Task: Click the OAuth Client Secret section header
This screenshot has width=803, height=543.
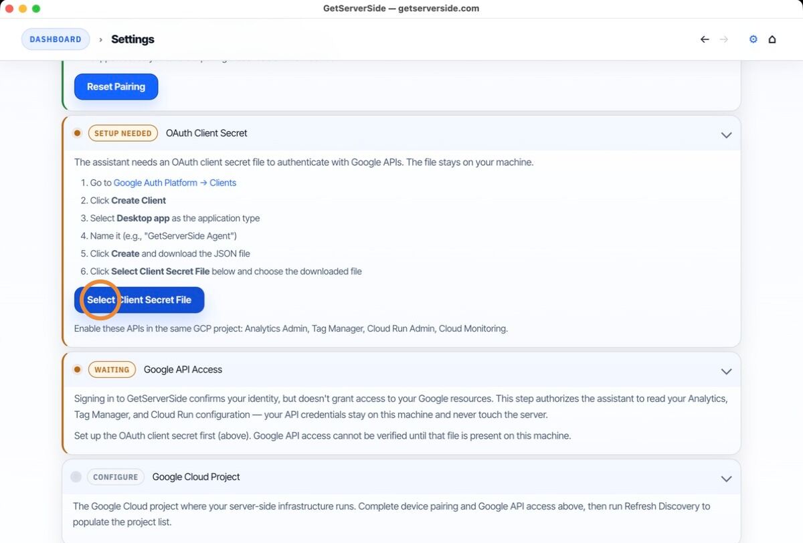Action: (206, 133)
